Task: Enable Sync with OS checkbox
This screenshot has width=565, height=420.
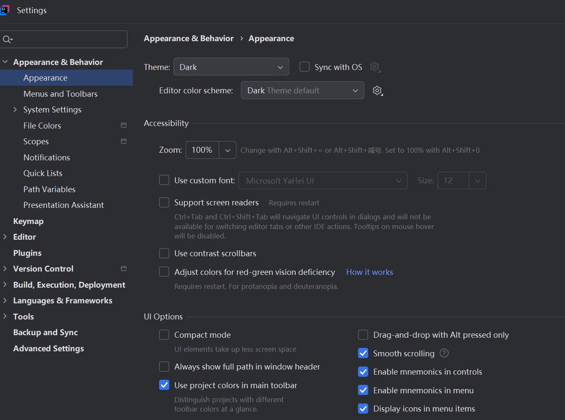Action: [305, 67]
